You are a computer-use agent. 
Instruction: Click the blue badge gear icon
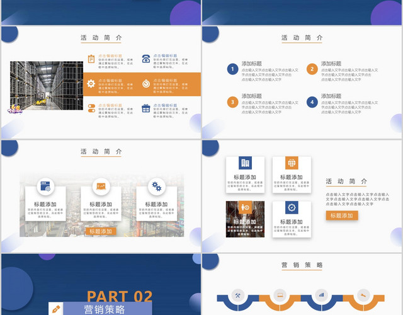click(x=292, y=207)
